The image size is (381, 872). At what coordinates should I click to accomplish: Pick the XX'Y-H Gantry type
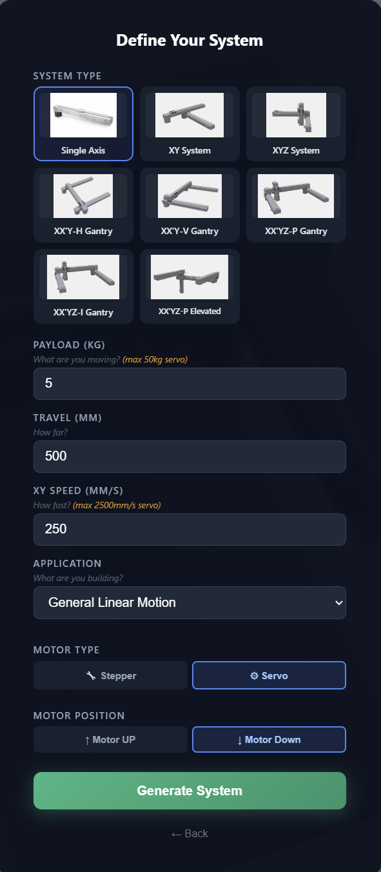pos(83,204)
